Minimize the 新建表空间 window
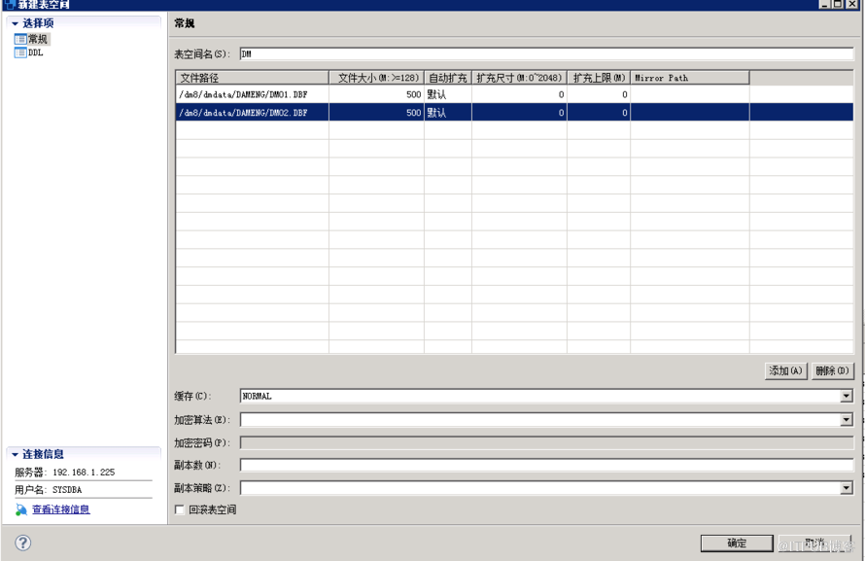The width and height of the screenshot is (865, 561). point(825,4)
